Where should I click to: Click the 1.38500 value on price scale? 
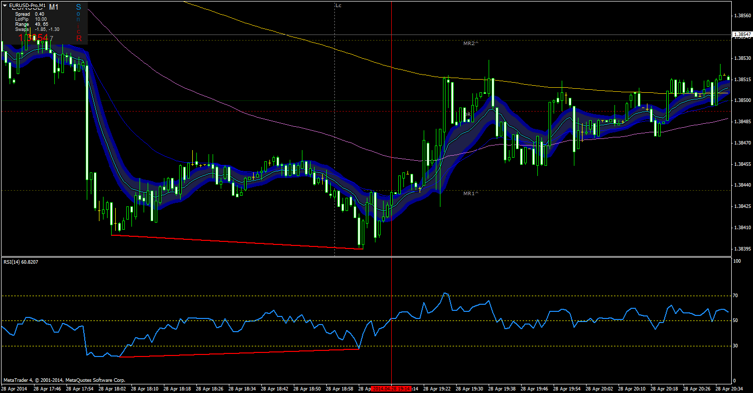[x=742, y=100]
